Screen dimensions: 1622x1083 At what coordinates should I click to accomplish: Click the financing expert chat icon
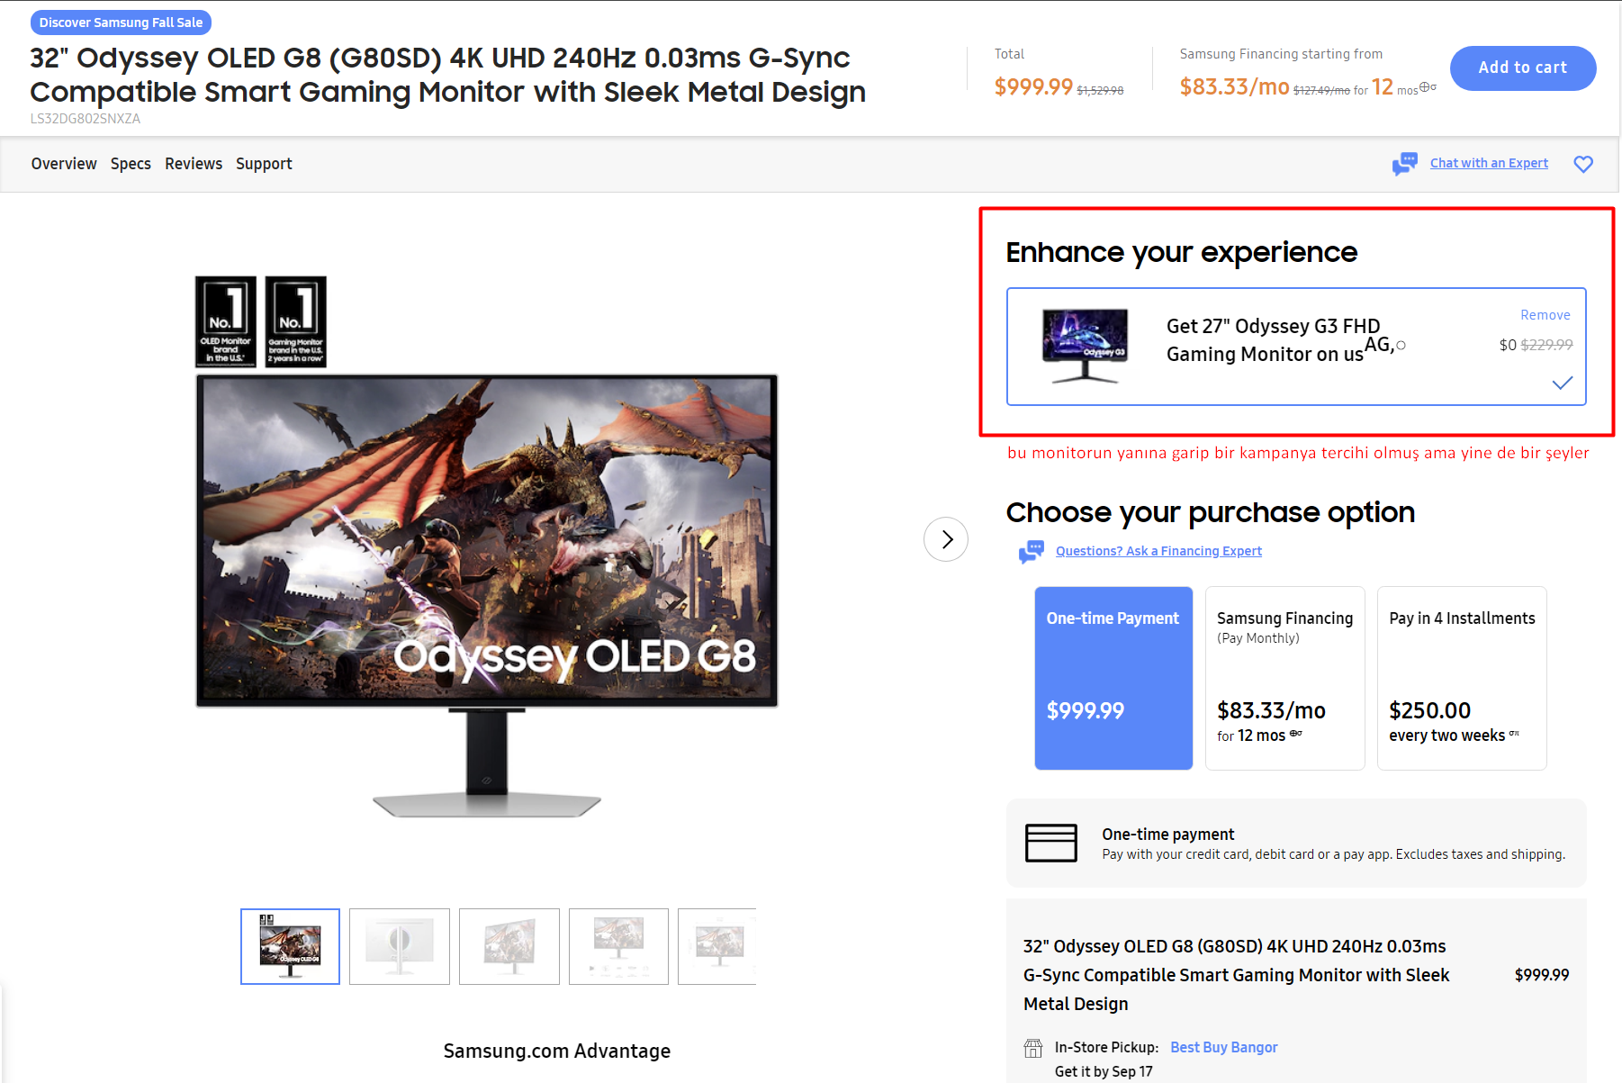click(1031, 551)
